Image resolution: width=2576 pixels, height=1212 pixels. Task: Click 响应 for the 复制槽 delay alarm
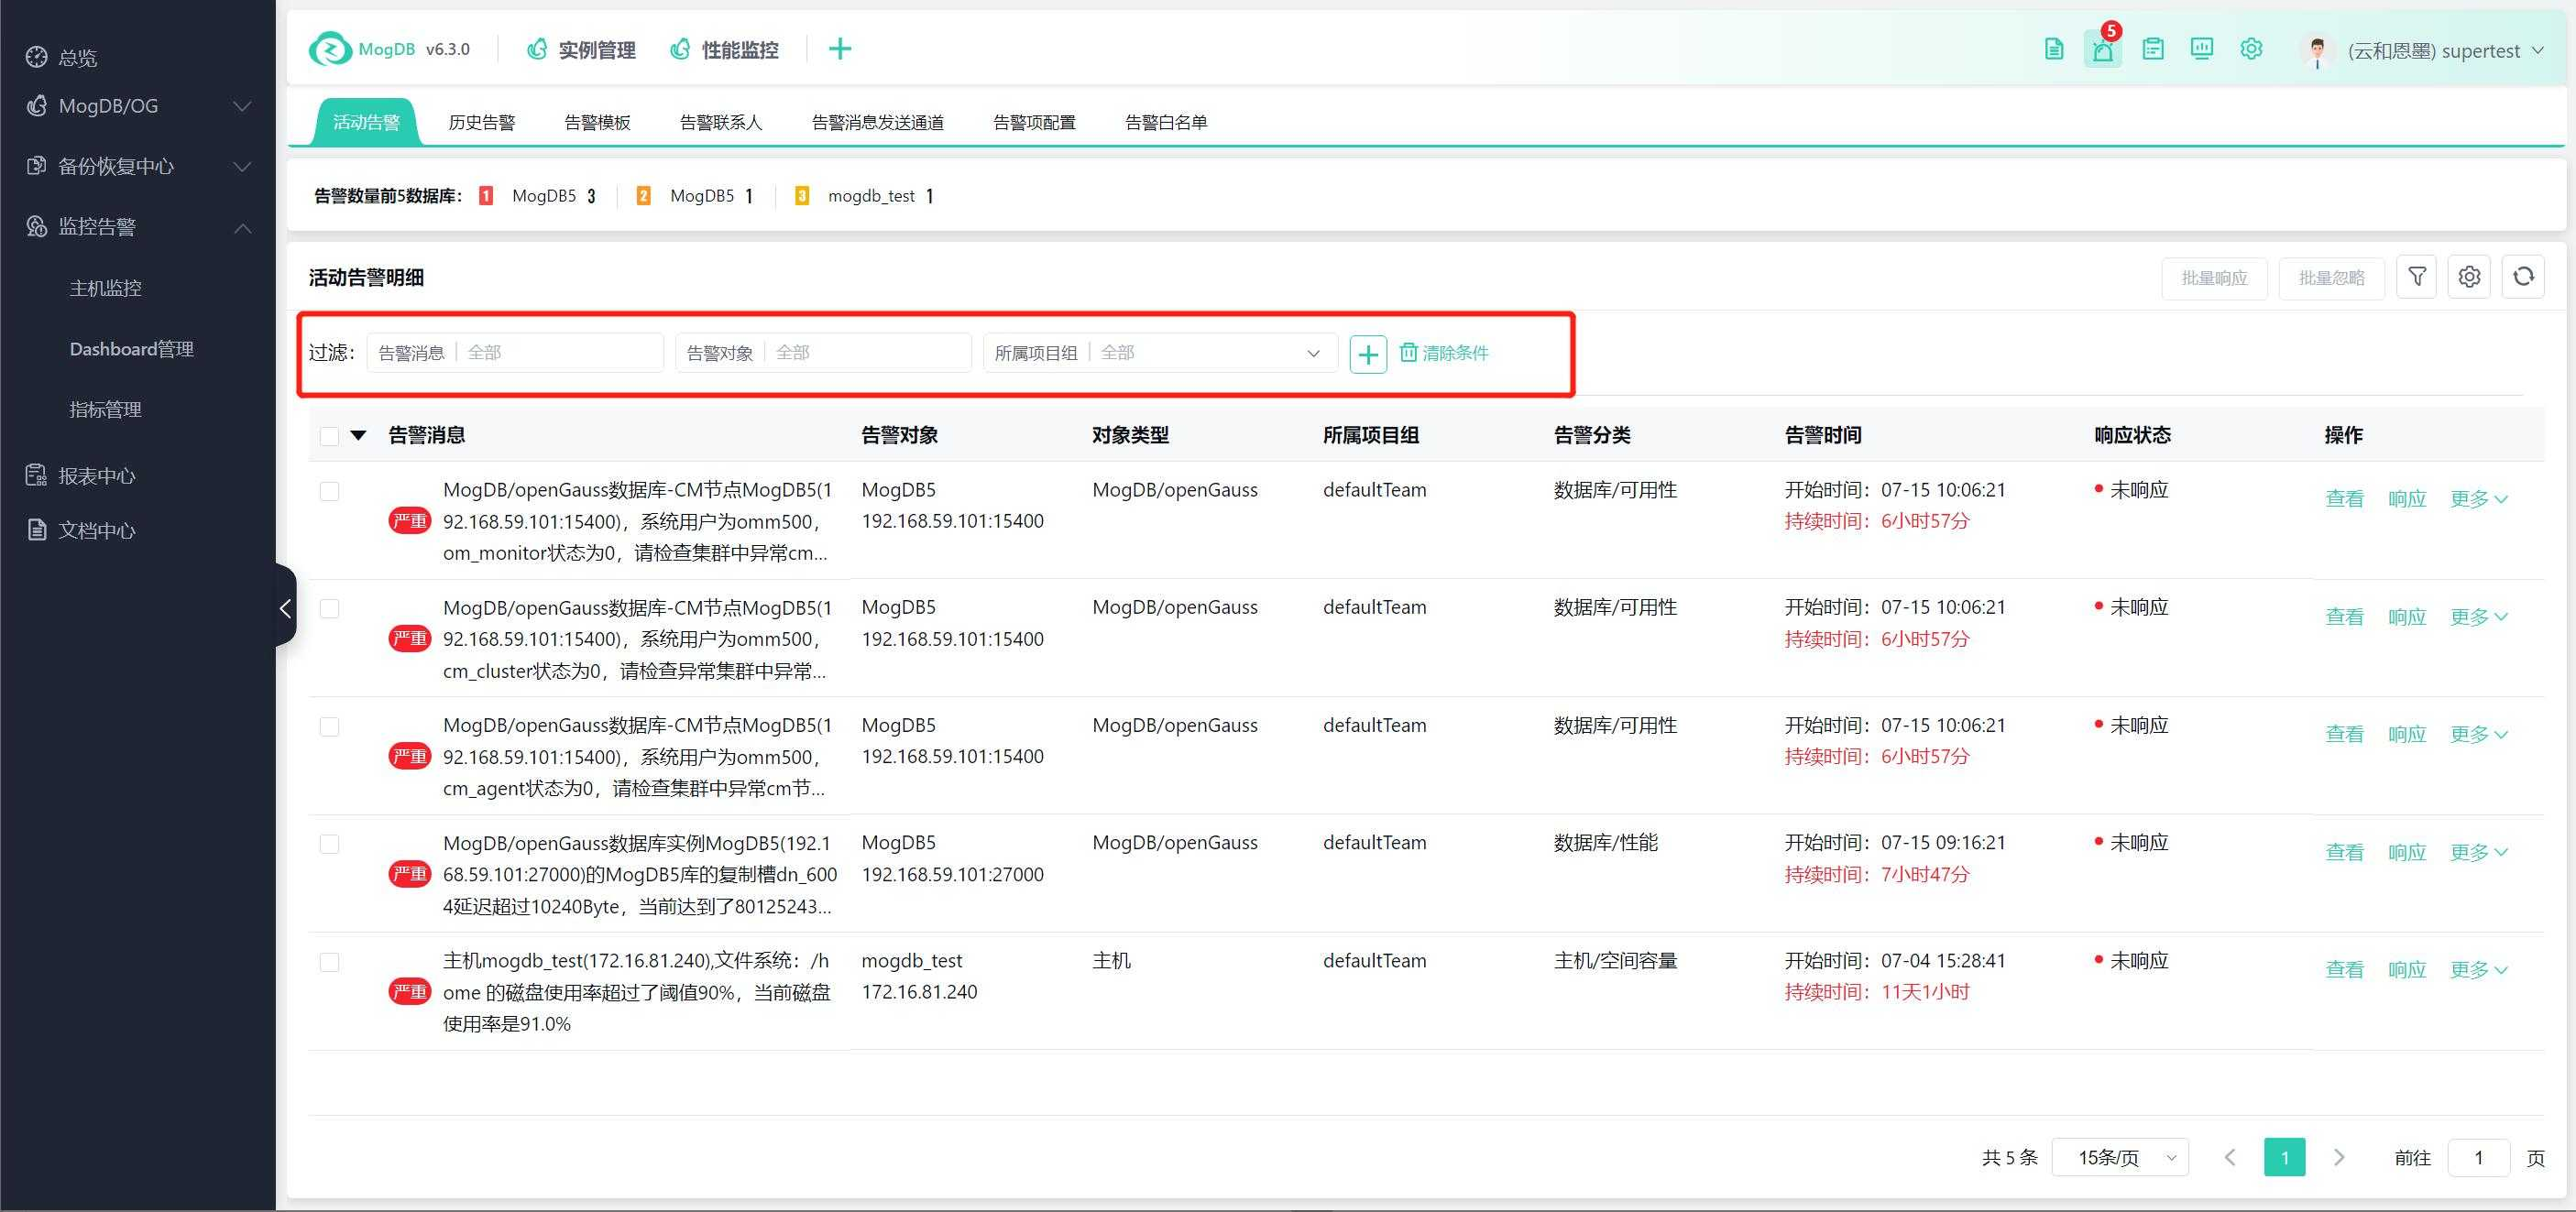2407,852
